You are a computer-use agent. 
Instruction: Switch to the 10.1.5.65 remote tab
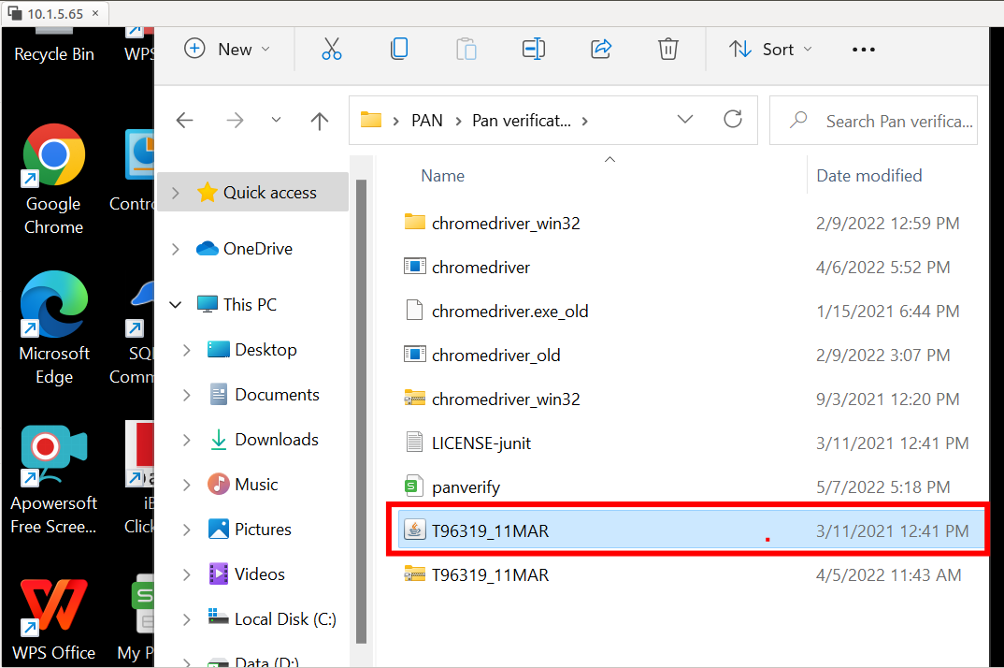coord(54,13)
